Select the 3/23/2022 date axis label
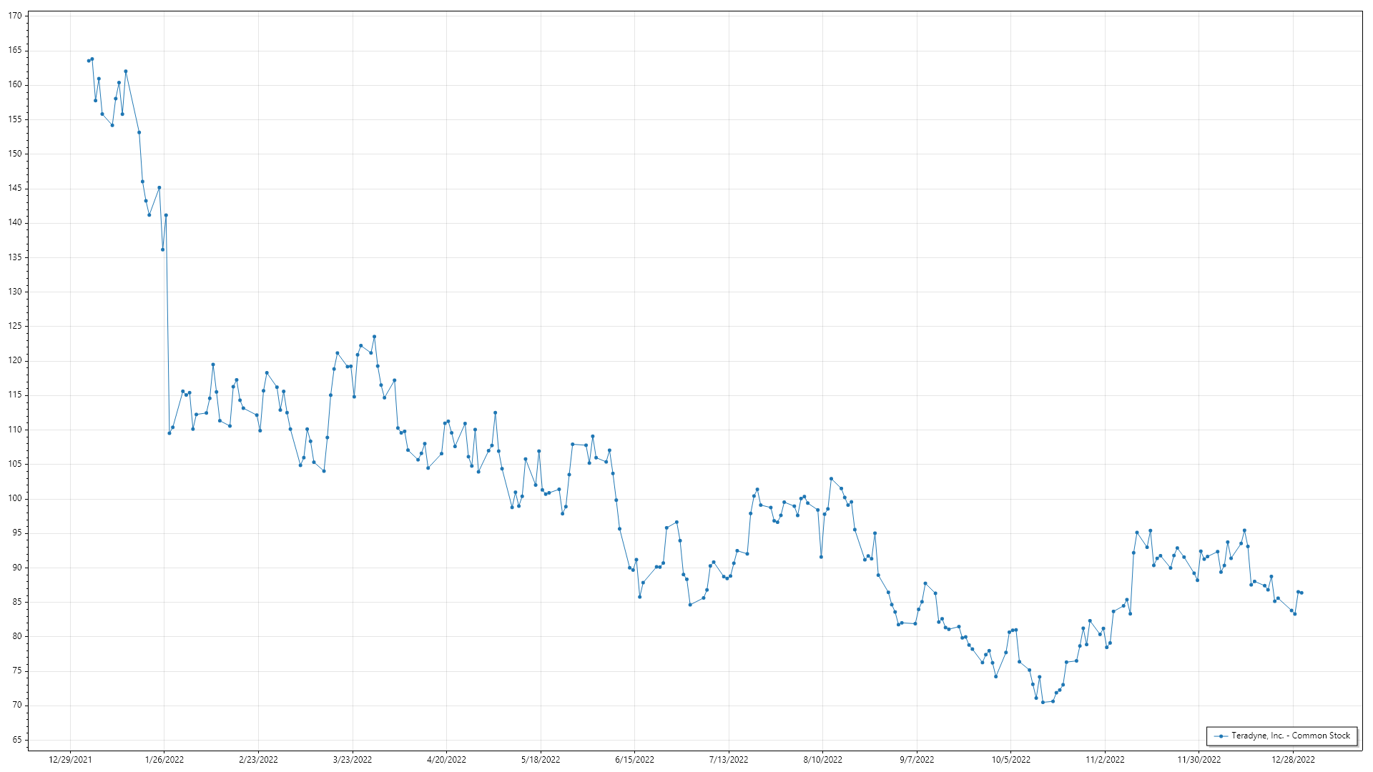This screenshot has width=1373, height=772. pyautogui.click(x=353, y=759)
